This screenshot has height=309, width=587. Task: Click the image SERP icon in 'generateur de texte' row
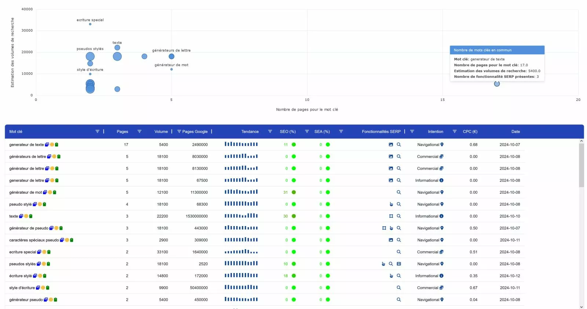(391, 145)
